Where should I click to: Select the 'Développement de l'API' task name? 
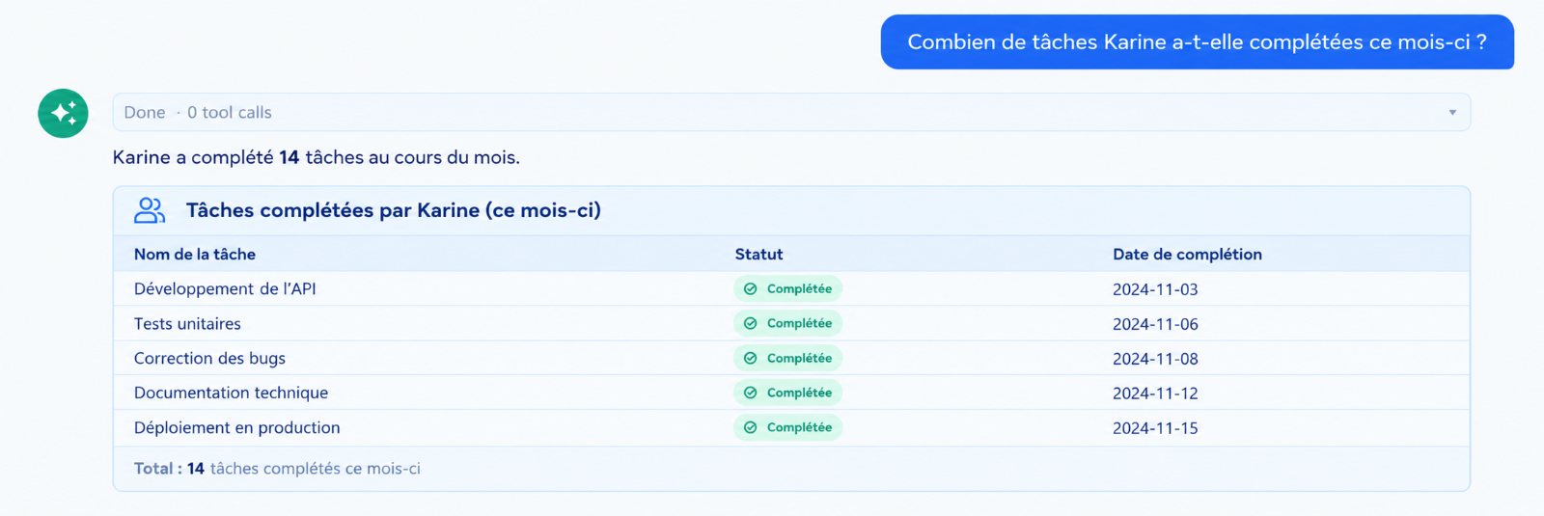point(225,289)
